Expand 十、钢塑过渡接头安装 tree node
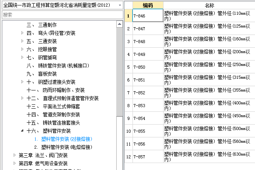Image resolution: width=255 pixels, height=170 pixels. [x=22, y=82]
